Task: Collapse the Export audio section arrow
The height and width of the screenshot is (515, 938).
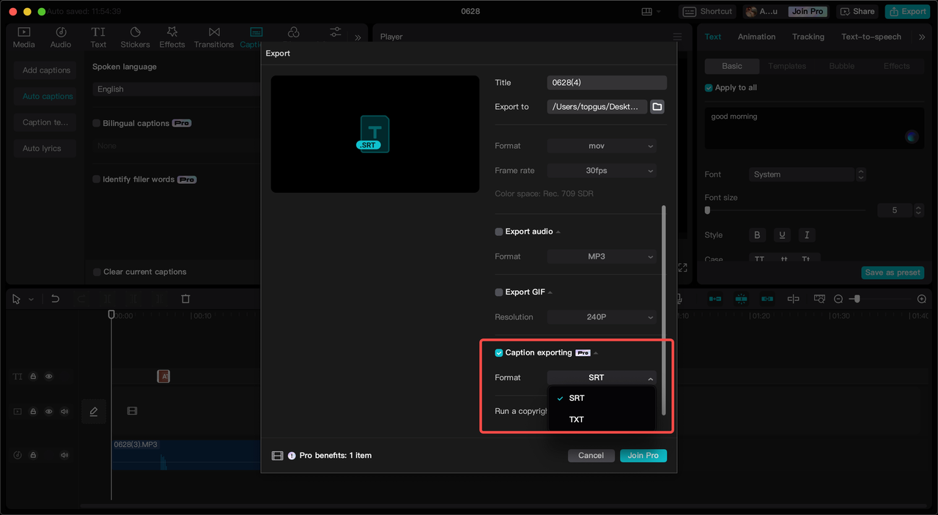Action: pos(558,232)
